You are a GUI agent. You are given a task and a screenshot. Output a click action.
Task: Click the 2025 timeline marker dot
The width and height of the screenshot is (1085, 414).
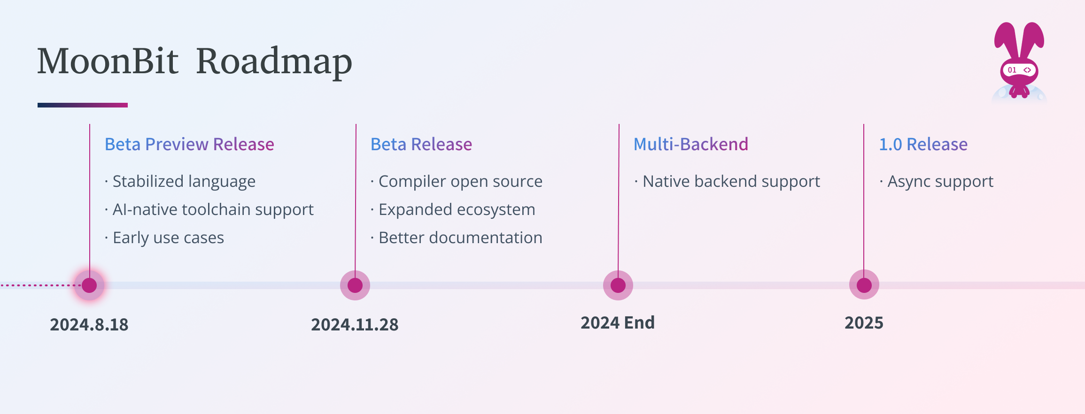point(864,285)
